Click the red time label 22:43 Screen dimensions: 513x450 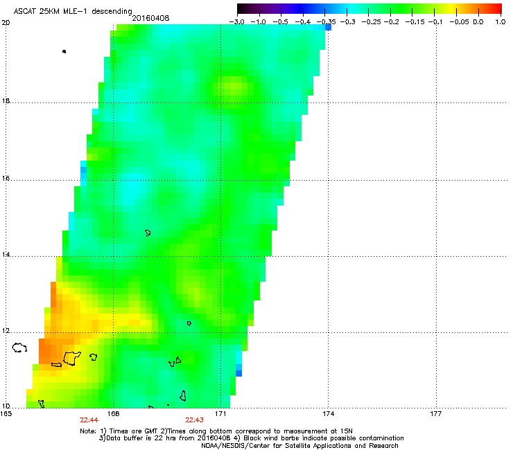(x=194, y=420)
